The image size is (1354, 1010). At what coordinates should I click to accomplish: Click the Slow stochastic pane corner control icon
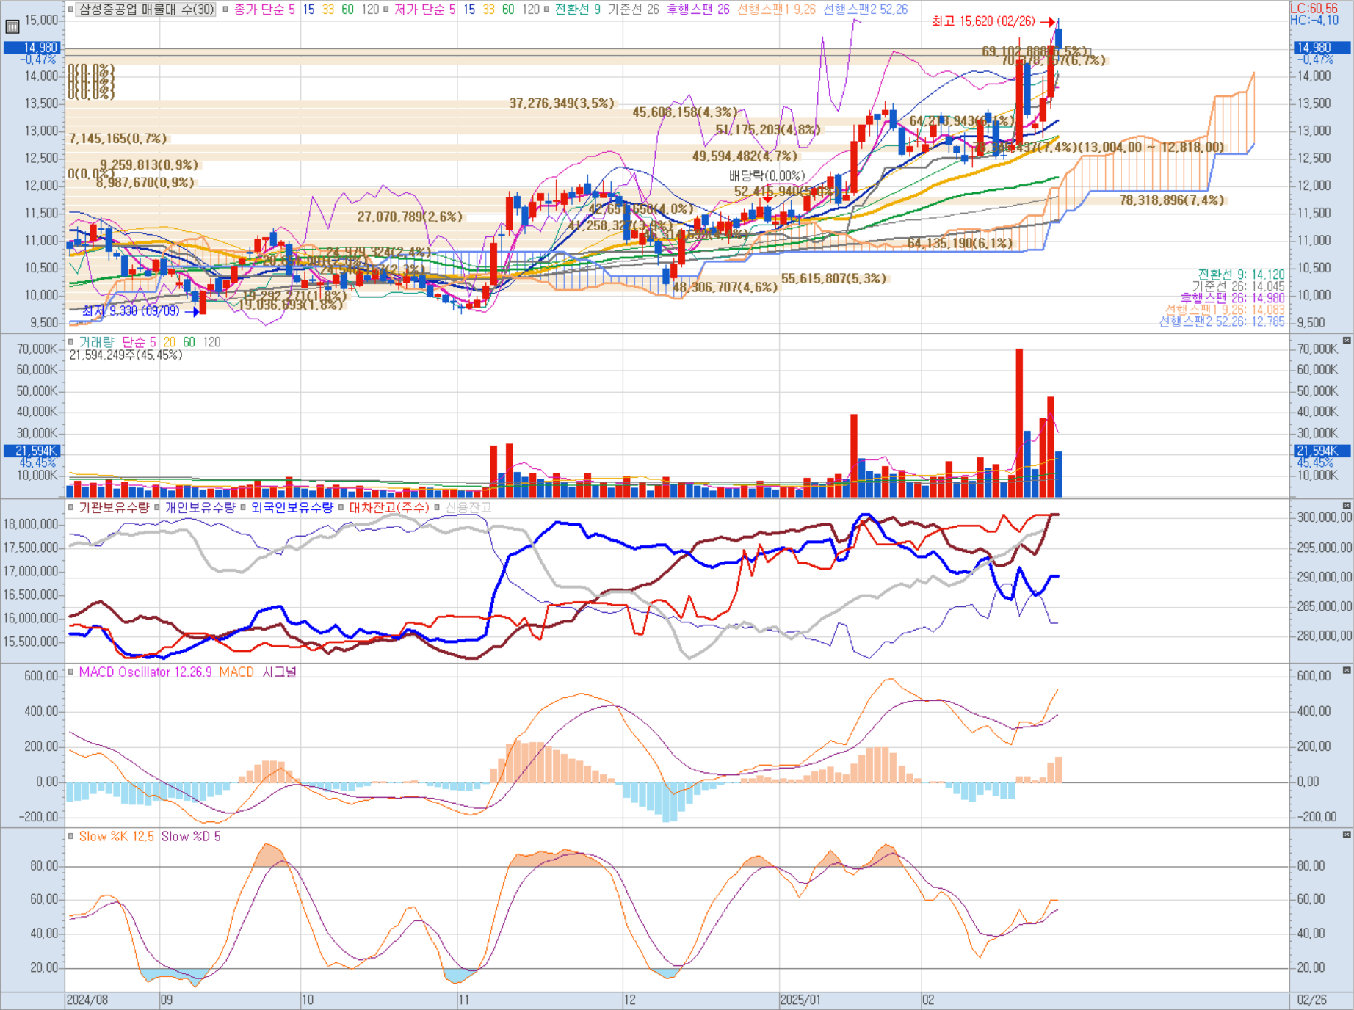(x=1347, y=835)
